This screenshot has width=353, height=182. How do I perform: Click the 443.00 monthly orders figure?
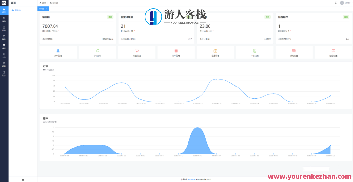click(x=267, y=39)
